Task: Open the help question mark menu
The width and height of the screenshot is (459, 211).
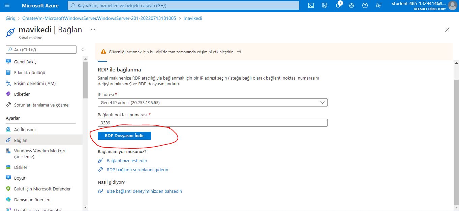Action: 365,5
